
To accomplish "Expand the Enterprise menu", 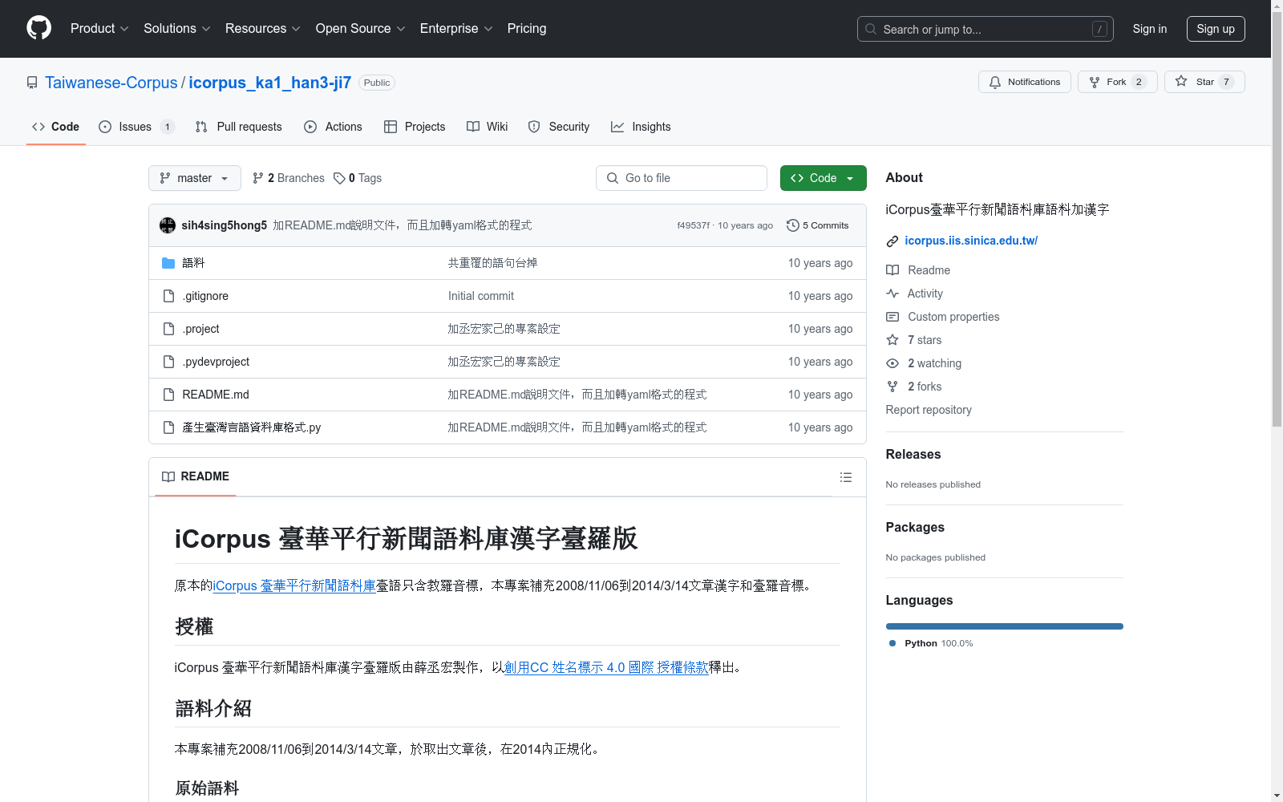I will tap(456, 29).
